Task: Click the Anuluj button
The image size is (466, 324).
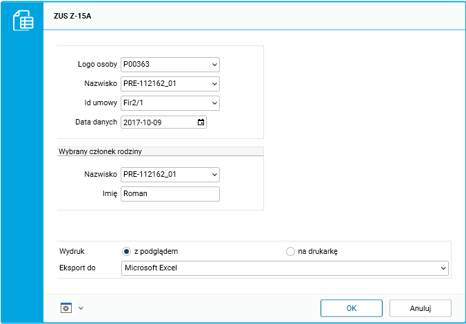Action: 420,307
